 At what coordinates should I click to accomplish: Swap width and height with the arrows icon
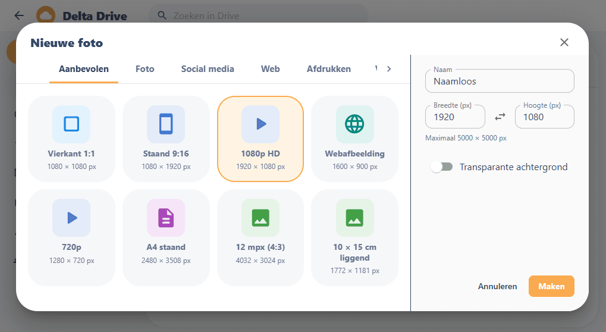[500, 117]
